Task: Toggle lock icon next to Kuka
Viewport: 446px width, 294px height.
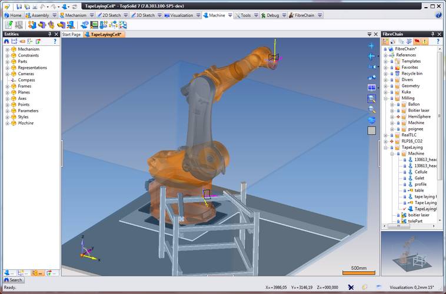Action: click(392, 92)
